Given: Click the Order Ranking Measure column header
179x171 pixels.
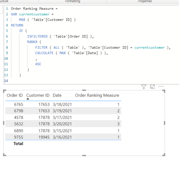Looking at the screenshot, I should (97, 95).
